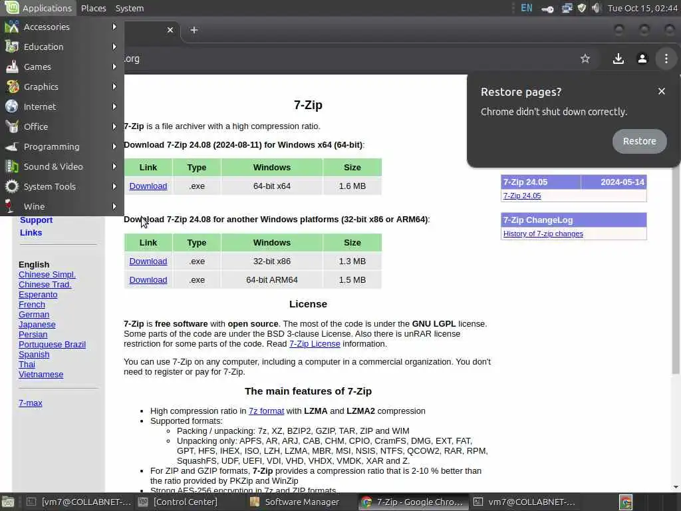
Task: Download the 32-bit x86 installer
Action: (148, 261)
